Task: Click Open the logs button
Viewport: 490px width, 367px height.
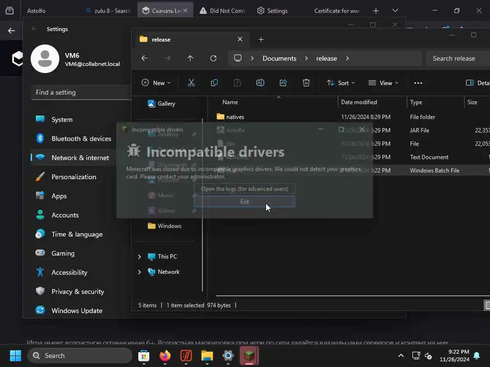Action: pyautogui.click(x=245, y=189)
